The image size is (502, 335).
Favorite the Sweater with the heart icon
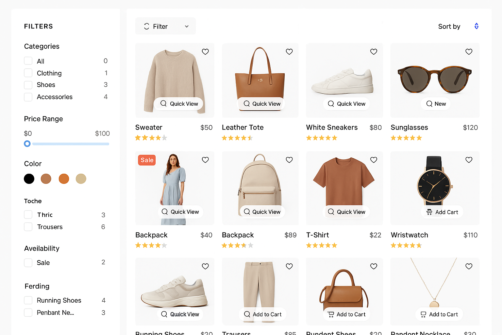pos(205,52)
